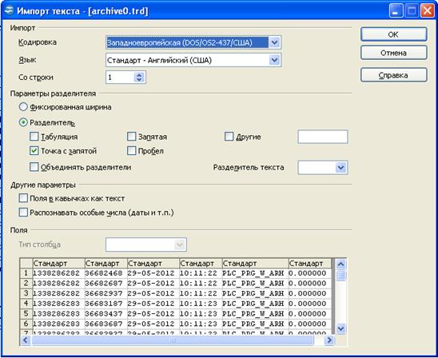Select second Стандарт column header in preview

pos(106,264)
